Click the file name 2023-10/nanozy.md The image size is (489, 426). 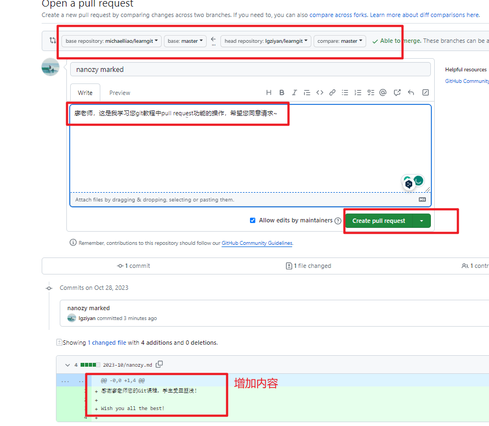click(x=128, y=365)
